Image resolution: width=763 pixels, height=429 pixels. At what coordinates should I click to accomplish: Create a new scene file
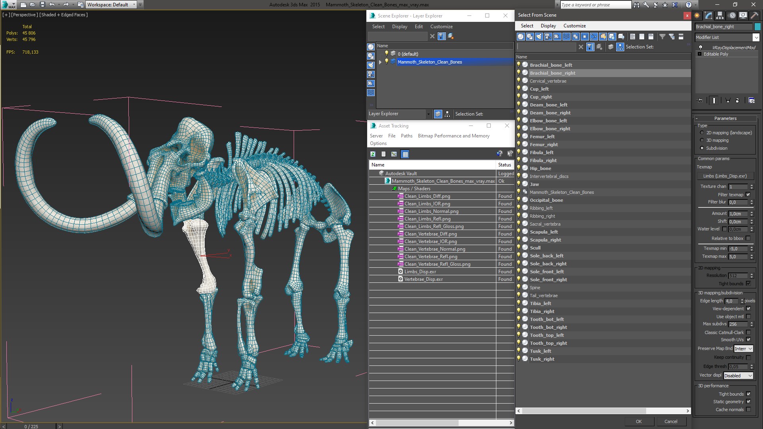(x=23, y=5)
